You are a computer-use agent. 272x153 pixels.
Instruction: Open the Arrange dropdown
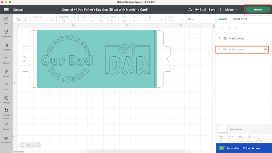[x=92, y=20]
